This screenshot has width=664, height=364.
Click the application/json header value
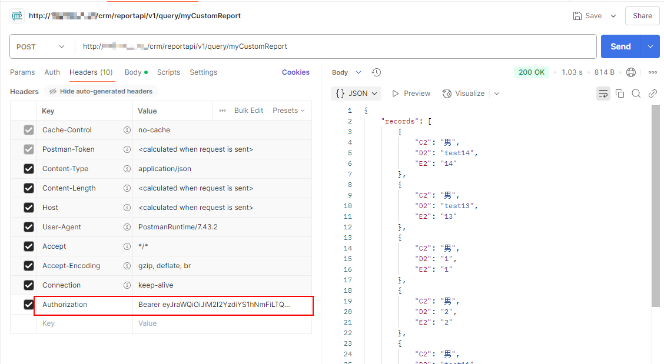click(x=165, y=169)
